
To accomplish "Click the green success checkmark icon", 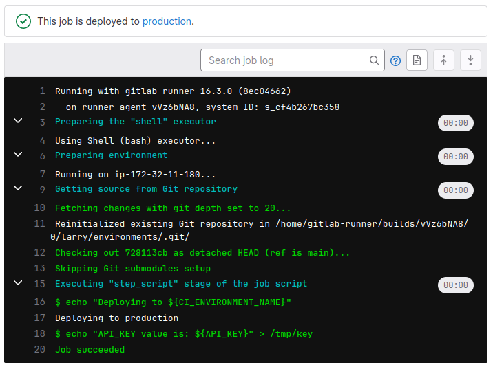I will [x=23, y=21].
